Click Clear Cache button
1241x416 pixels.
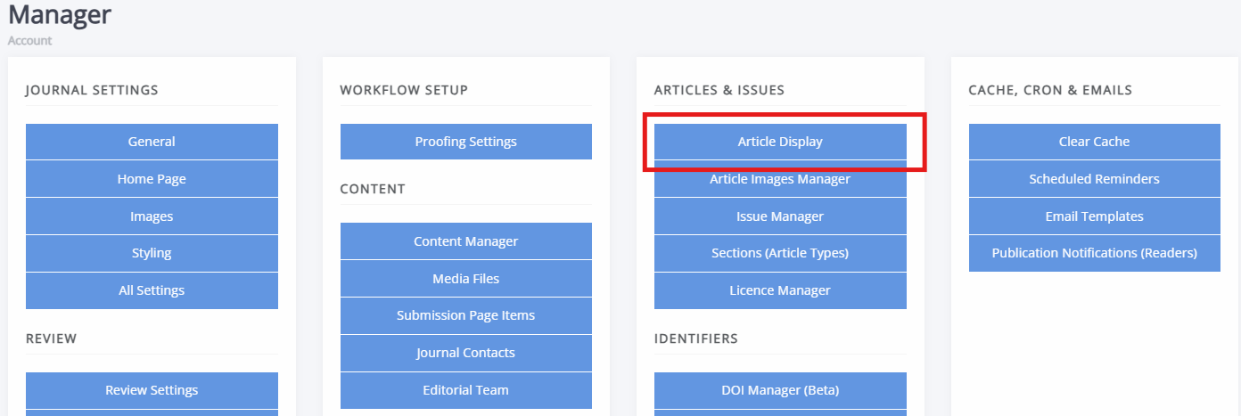point(1095,142)
